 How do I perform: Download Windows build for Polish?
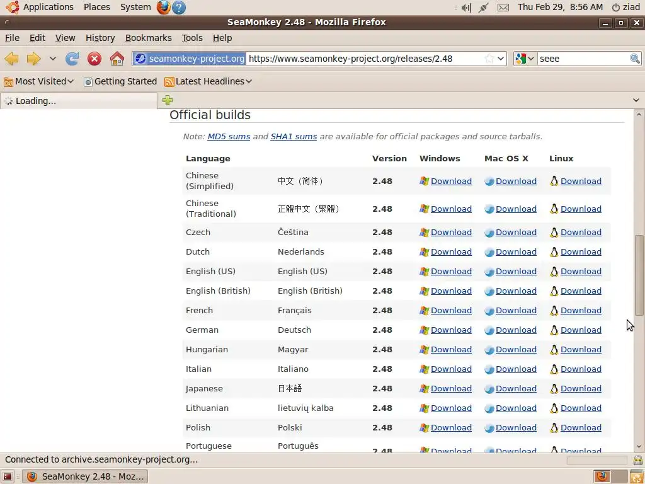(x=451, y=428)
